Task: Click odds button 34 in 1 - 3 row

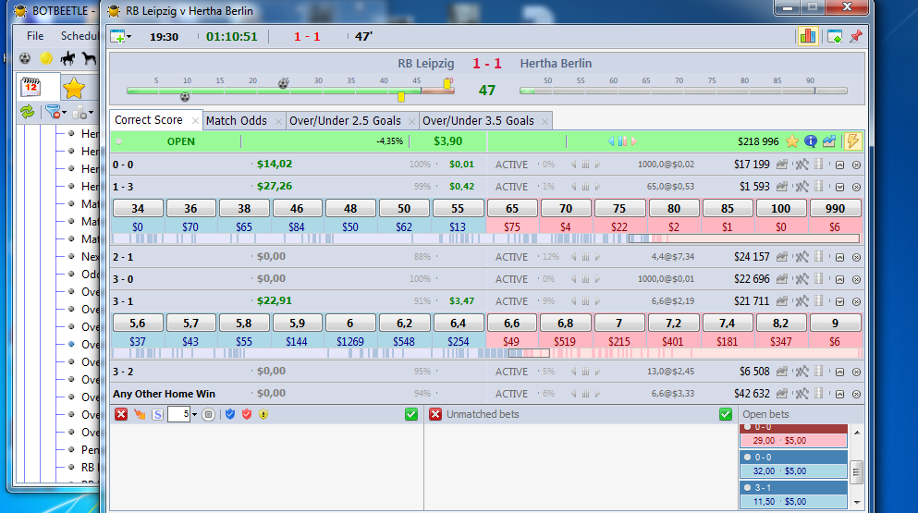Action: pos(138,208)
